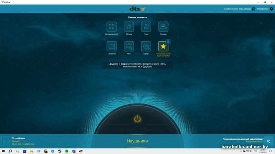The image size is (275, 154).
Task: Click the Generic device name
Action: tap(16, 141)
